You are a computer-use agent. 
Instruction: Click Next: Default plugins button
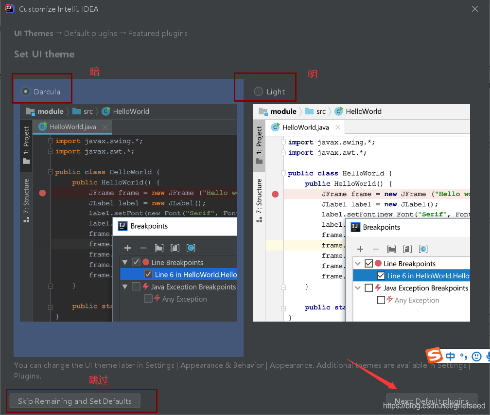point(432,401)
